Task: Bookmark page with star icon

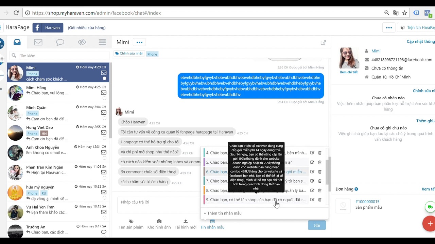Action: [404, 13]
